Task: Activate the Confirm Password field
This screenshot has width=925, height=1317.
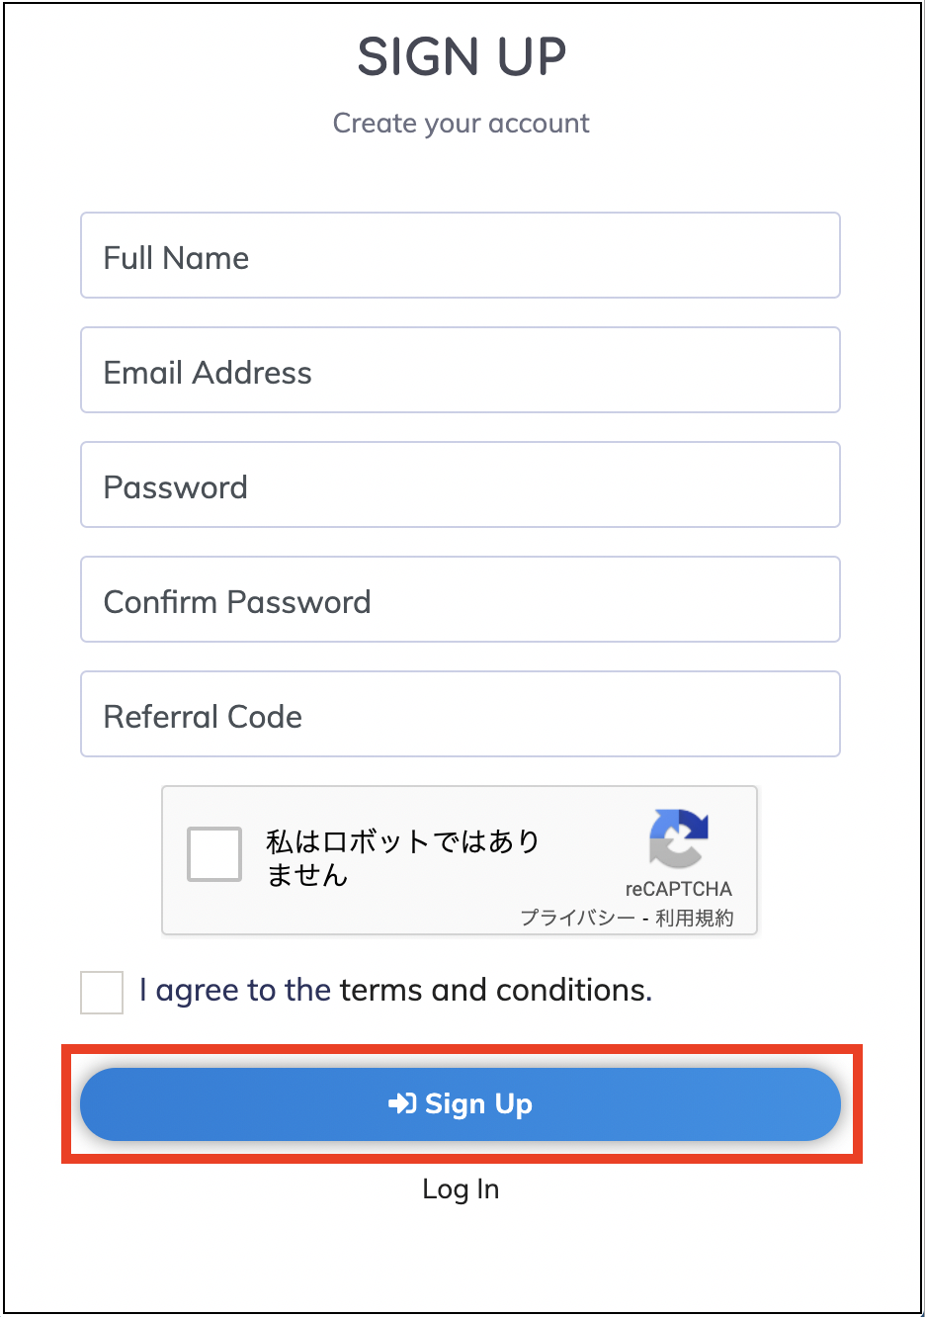Action: point(461,599)
